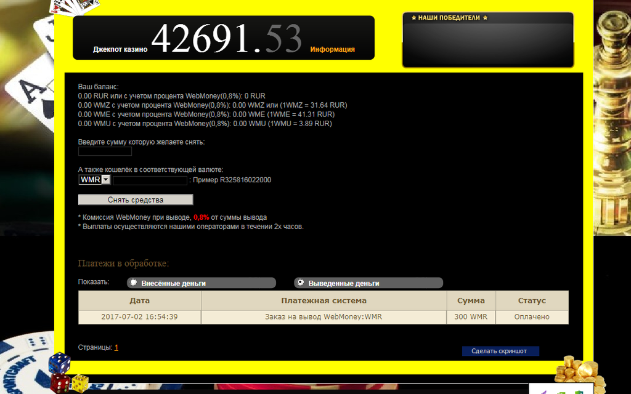Click the Джекпот казино label

click(120, 49)
